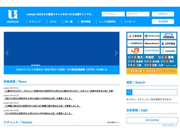
Task: Open the 締切情報 menu item
Action: [x=86, y=22]
